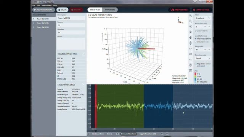The image size is (244, 137).
Task: Decrease Resolution with minus button
Action: click(x=209, y=27)
